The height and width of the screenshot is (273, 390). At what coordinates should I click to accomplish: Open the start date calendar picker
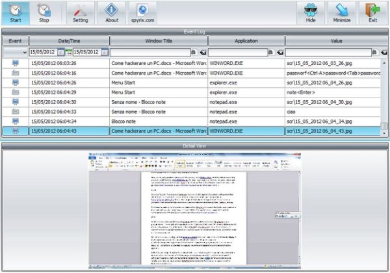point(61,52)
